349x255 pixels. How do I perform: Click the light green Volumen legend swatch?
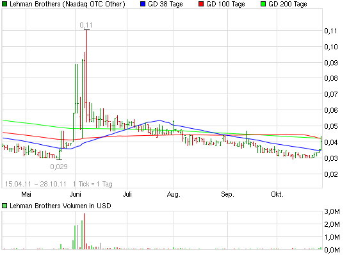click(4, 206)
